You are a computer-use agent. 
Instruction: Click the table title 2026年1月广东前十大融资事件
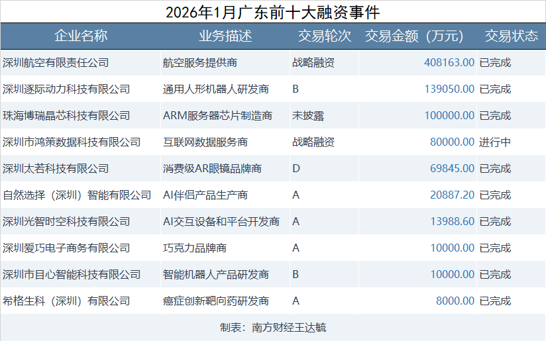pos(272,12)
